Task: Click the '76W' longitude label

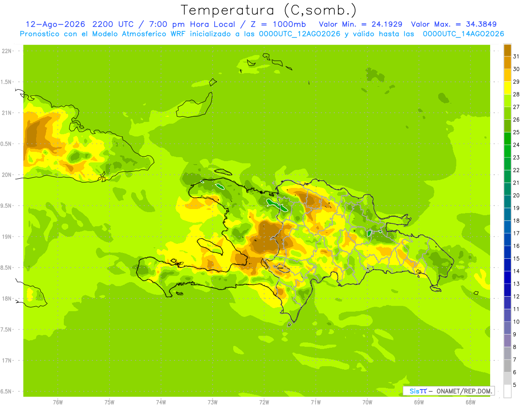Action: pyautogui.click(x=58, y=402)
